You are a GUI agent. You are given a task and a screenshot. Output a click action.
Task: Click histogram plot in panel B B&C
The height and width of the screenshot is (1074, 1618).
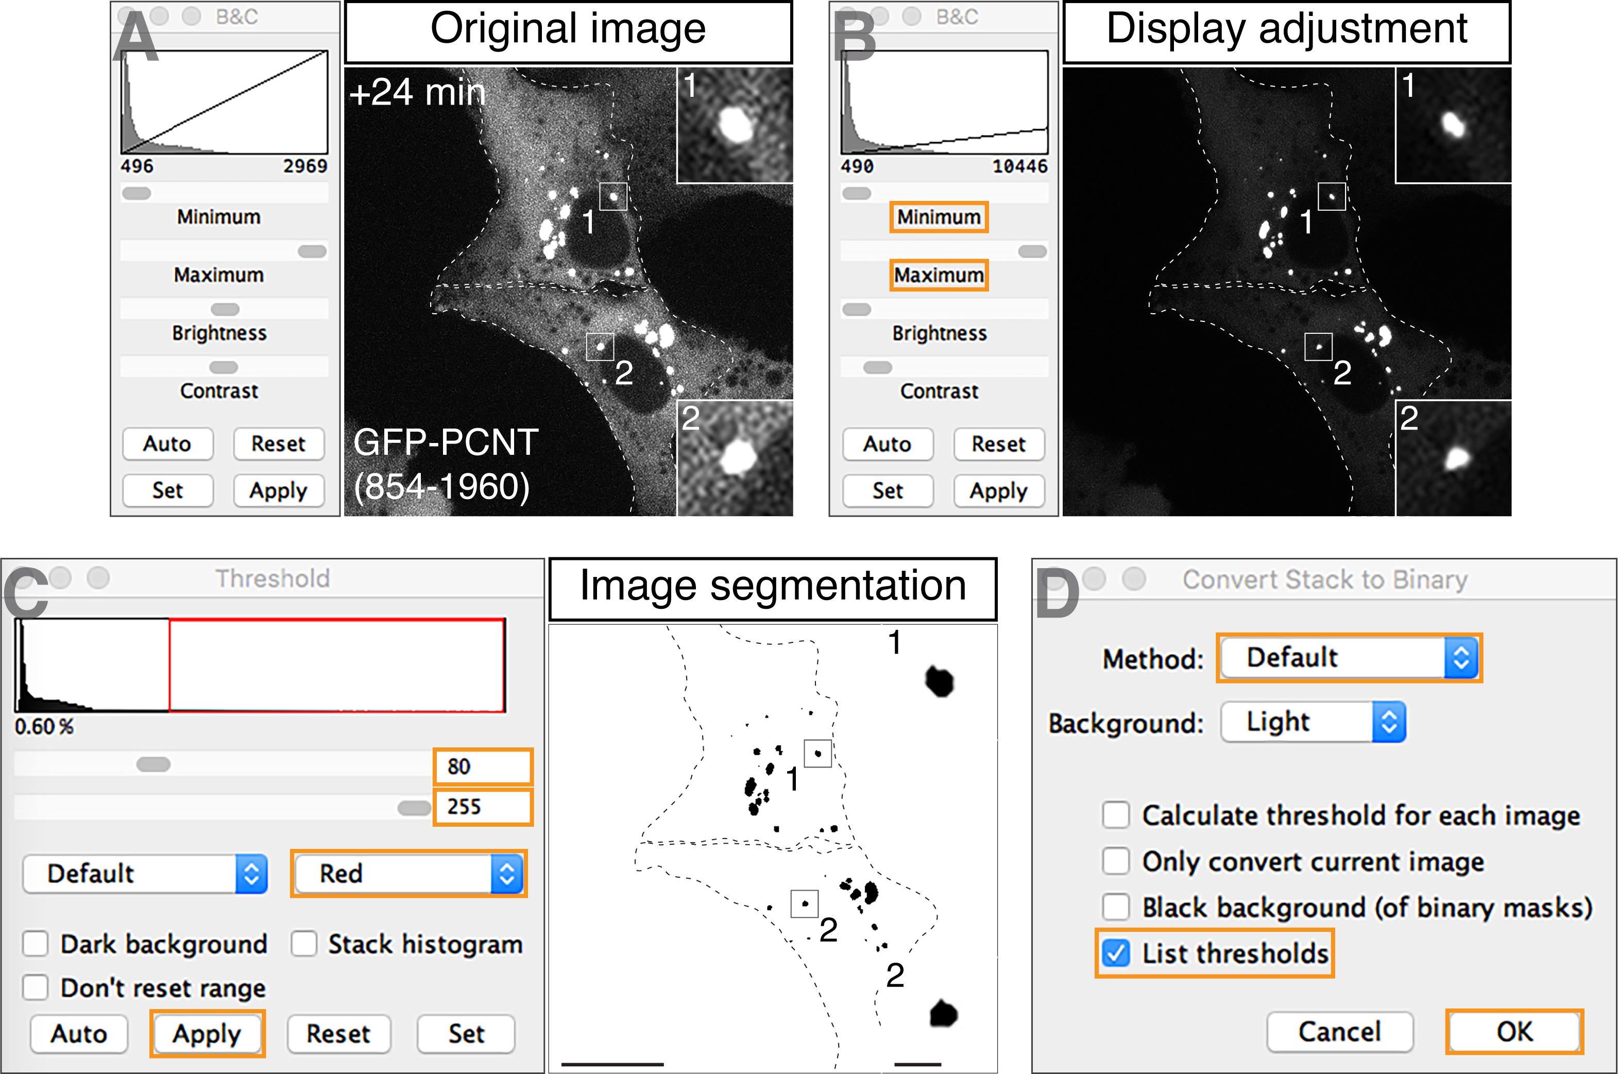tap(945, 102)
